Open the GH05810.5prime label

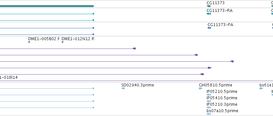[216, 85]
